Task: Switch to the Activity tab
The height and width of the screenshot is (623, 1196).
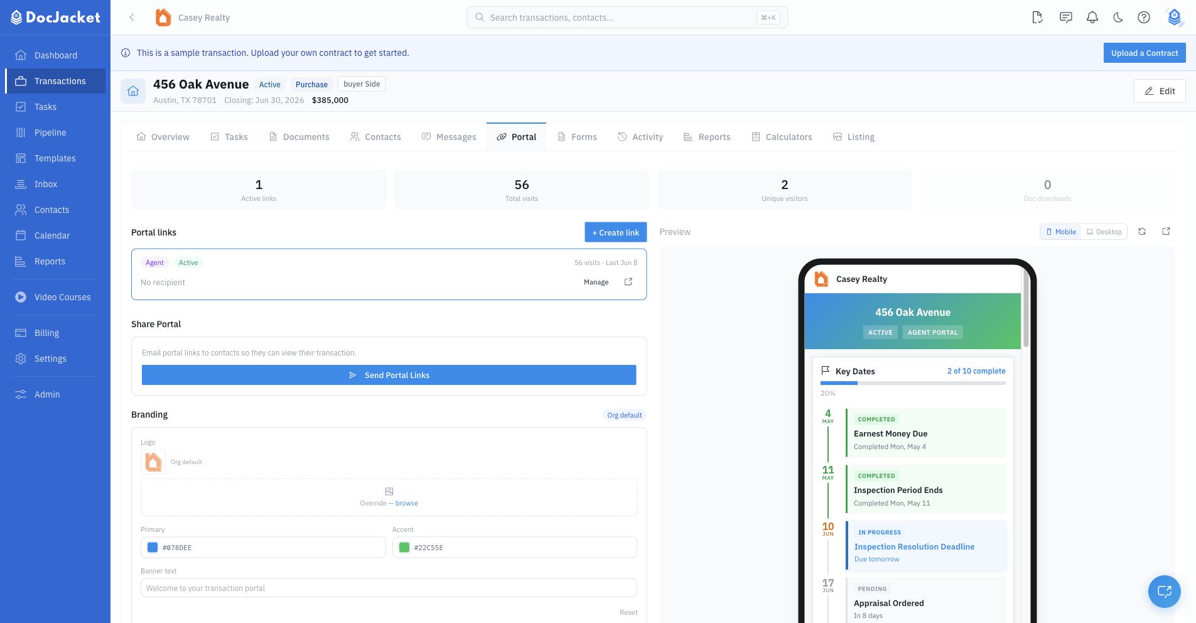Action: pyautogui.click(x=640, y=137)
